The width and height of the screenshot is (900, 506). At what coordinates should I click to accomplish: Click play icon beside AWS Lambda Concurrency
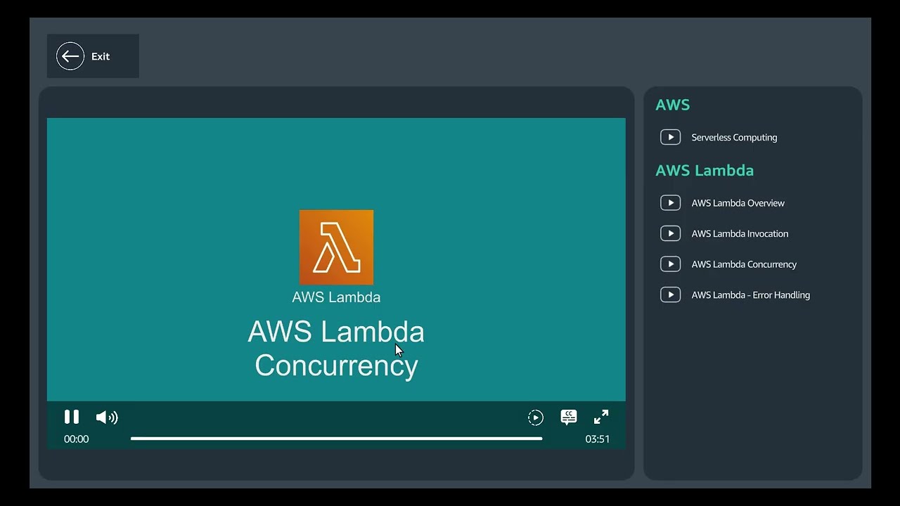[670, 264]
